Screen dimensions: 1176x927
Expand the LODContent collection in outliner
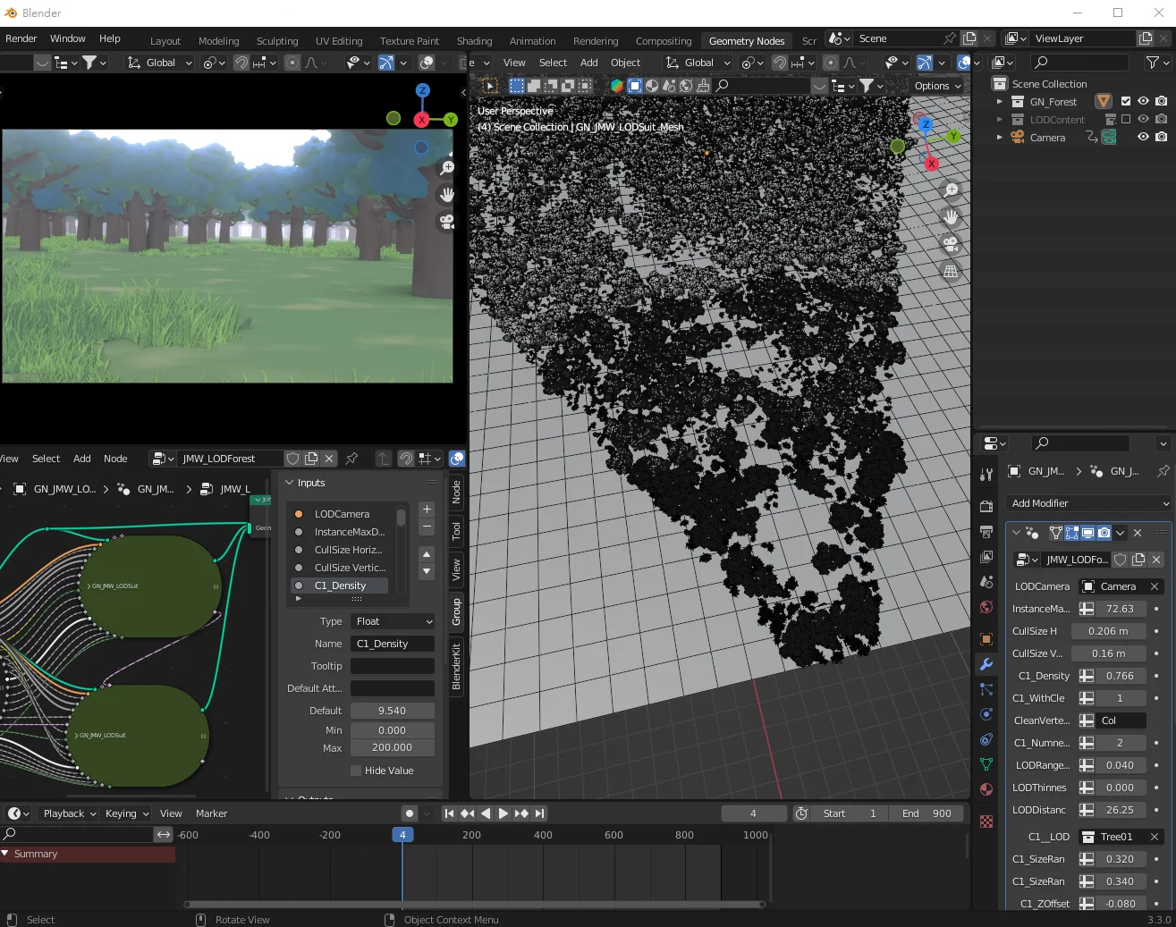999,119
